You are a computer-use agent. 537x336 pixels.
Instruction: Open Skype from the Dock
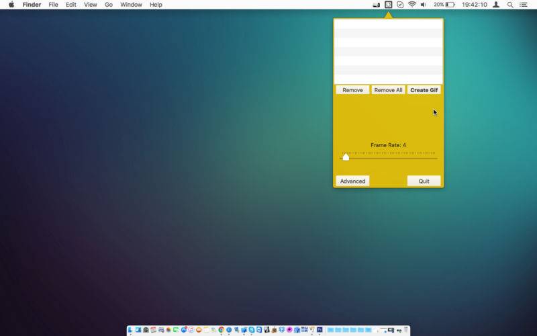(252, 330)
